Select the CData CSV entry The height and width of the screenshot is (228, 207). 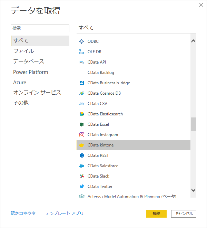[134, 104]
